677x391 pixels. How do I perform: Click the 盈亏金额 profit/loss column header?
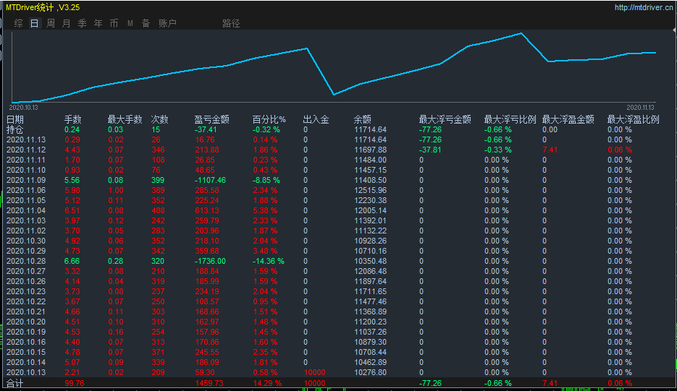[x=211, y=120]
